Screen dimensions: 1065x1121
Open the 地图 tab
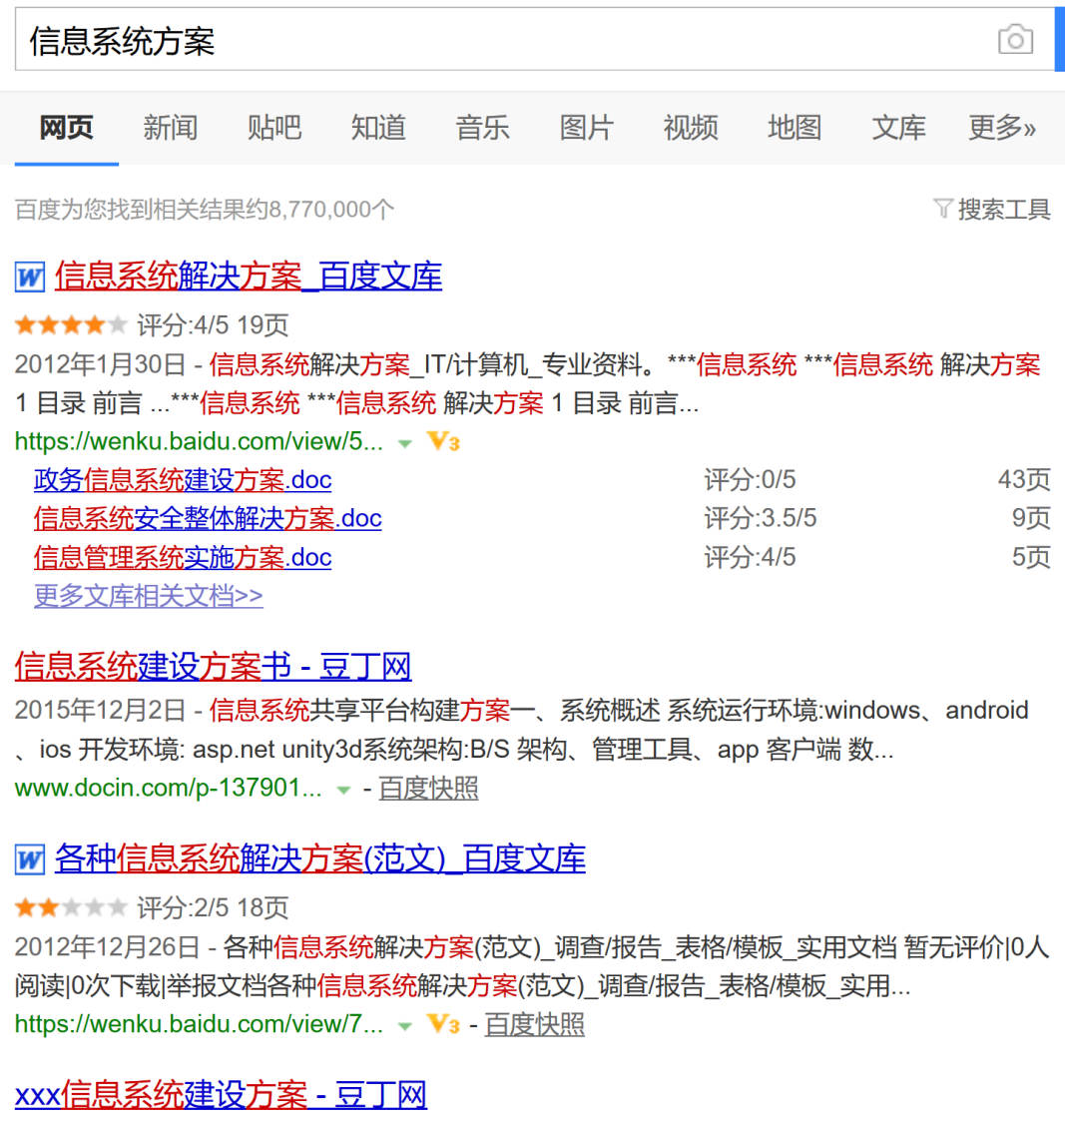tap(795, 128)
